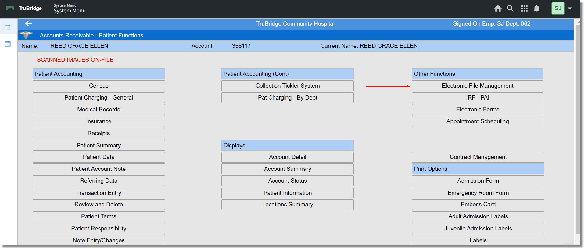Image resolution: width=584 pixels, height=249 pixels.
Task: Click Signed On Emp: SJ Dept: 062
Action: 492,24
